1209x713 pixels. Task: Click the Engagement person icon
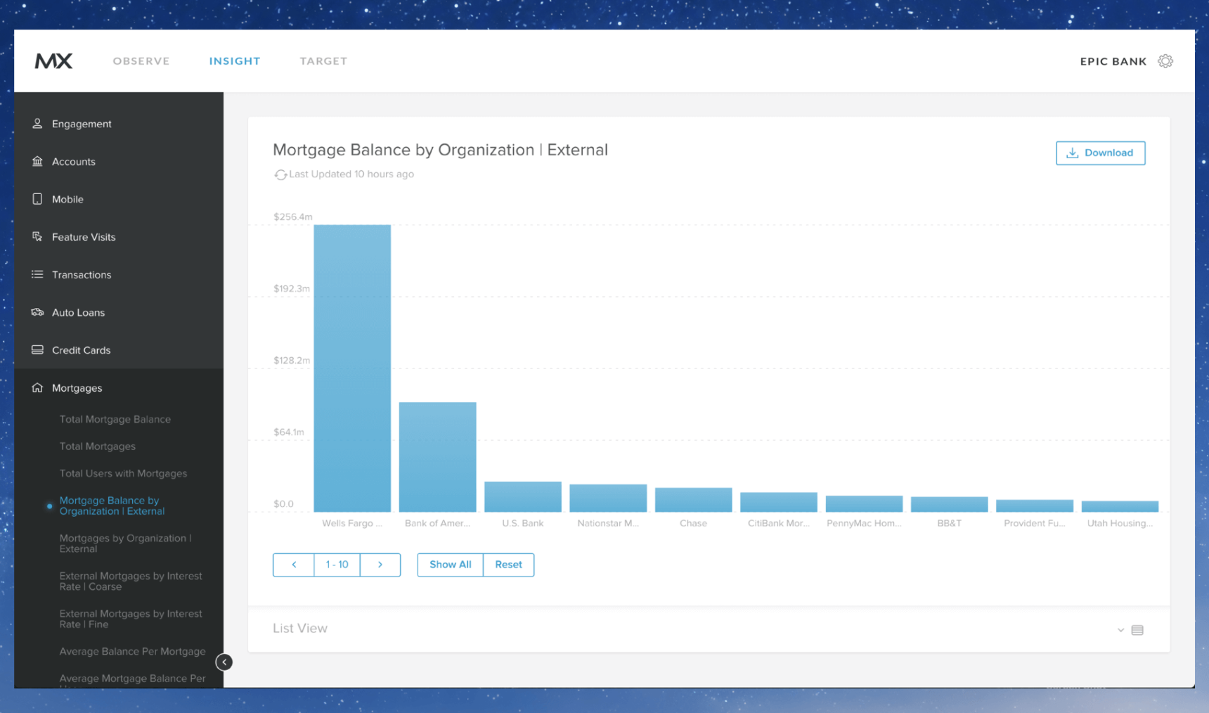coord(37,124)
